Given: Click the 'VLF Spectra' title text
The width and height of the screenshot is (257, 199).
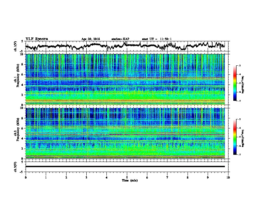Looking at the screenshot, I should (x=37, y=39).
